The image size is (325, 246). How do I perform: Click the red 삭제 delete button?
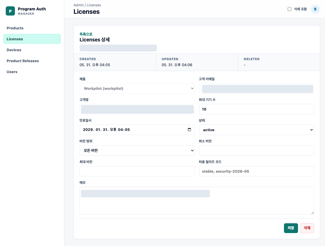pos(307,228)
